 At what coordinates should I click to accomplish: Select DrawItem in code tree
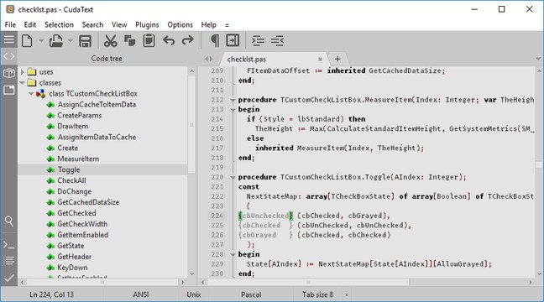click(x=73, y=126)
